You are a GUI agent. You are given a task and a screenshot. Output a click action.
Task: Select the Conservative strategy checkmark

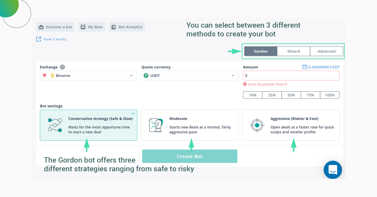(133, 114)
